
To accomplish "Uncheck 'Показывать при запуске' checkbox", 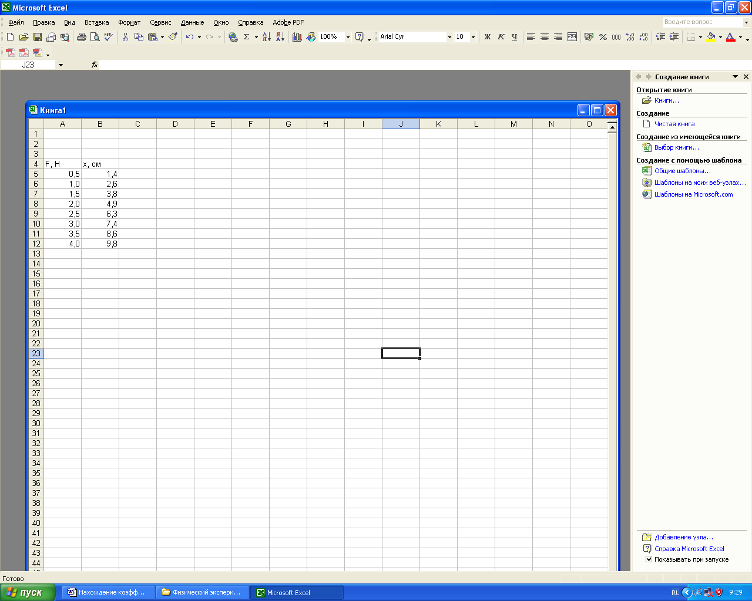I will tap(649, 559).
